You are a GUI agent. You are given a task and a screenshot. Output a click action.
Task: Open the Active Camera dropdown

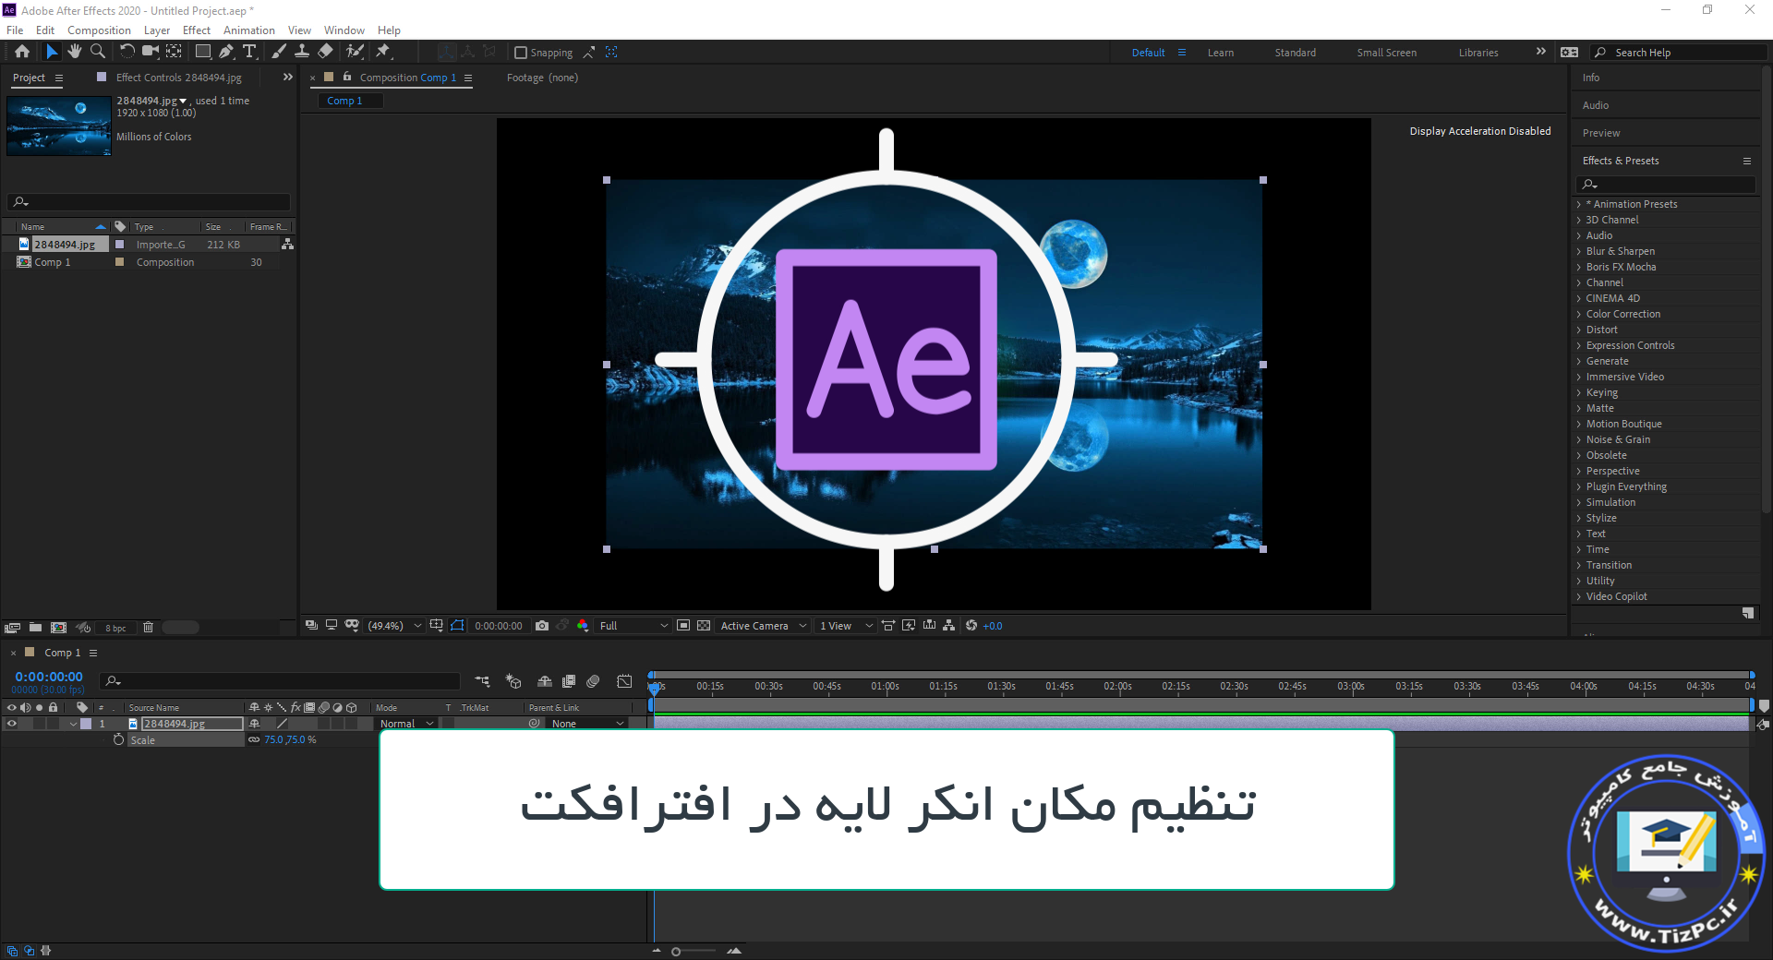point(764,626)
